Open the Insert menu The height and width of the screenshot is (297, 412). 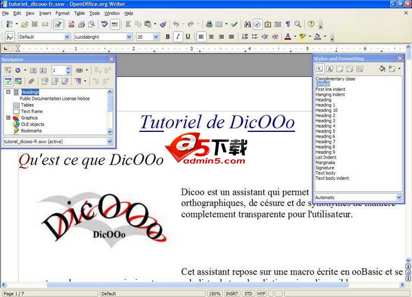pos(45,13)
